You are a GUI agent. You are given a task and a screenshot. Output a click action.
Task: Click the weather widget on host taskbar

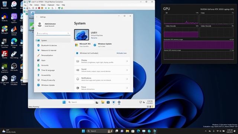click(x=9, y=131)
